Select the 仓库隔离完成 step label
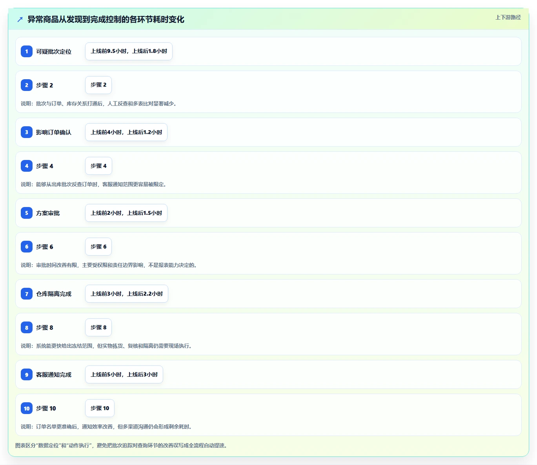This screenshot has width=537, height=465. coord(54,294)
